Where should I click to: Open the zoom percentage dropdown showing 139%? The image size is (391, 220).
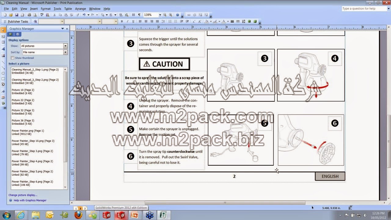(x=160, y=15)
